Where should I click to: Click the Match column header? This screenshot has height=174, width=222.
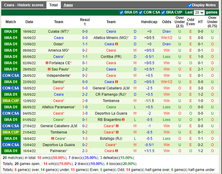11,22
